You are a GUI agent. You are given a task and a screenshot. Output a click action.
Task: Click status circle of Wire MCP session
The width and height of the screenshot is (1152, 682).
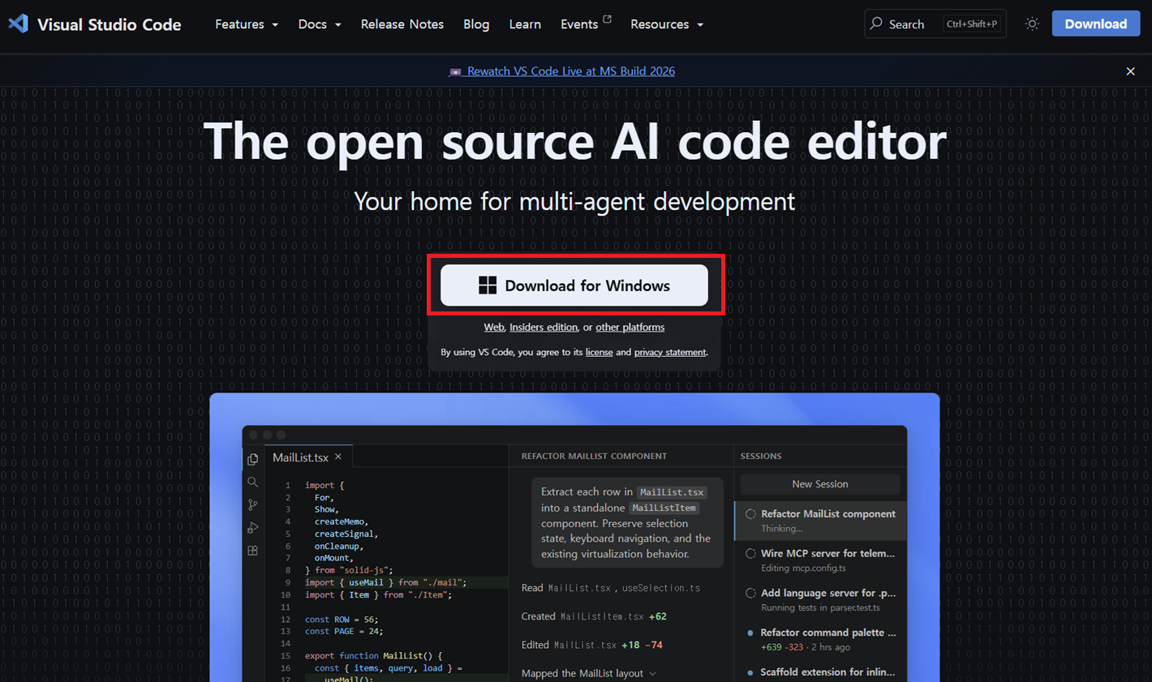[x=750, y=554]
